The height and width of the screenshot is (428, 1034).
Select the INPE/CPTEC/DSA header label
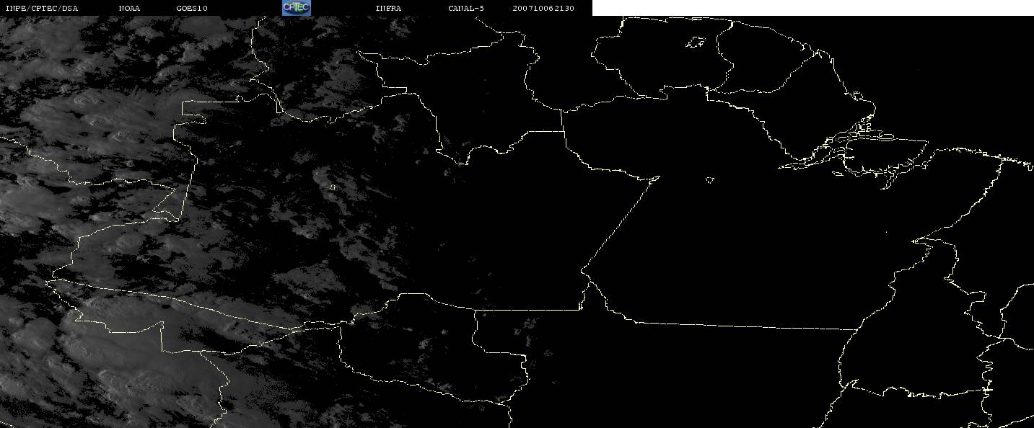(x=41, y=8)
